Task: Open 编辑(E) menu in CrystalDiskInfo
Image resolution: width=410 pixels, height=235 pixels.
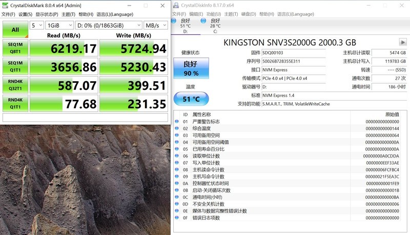Action: [196, 14]
